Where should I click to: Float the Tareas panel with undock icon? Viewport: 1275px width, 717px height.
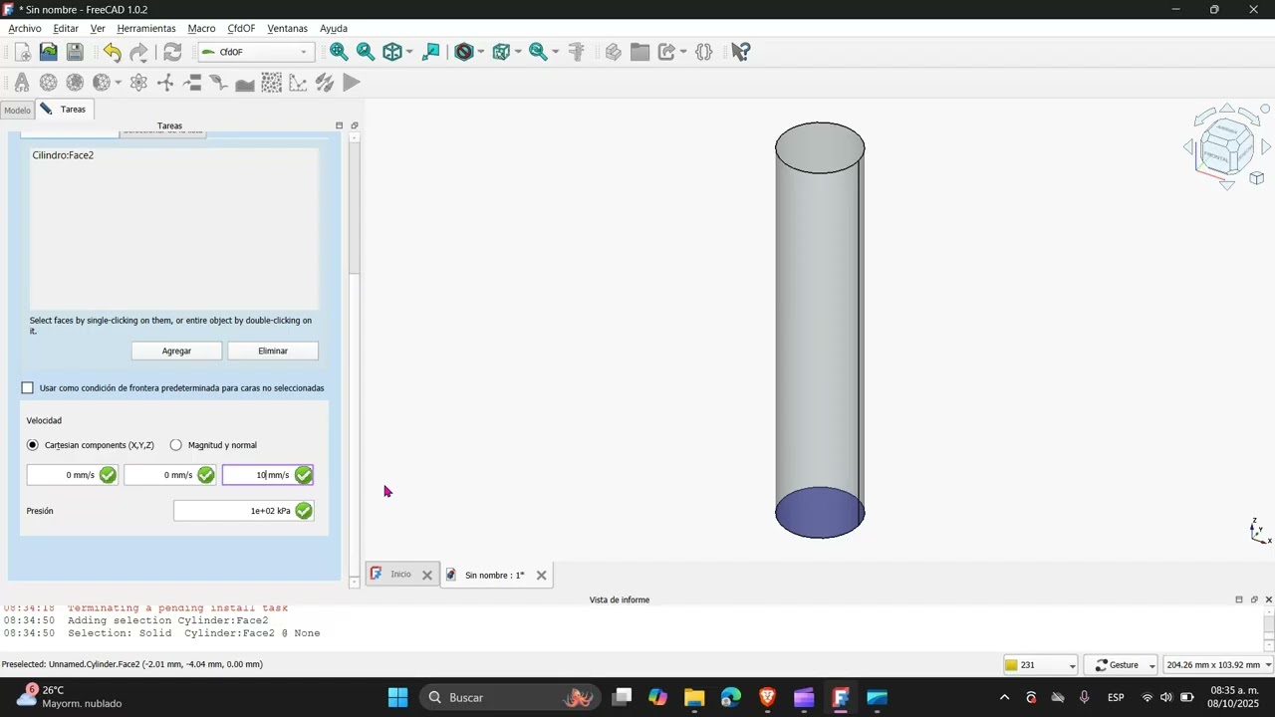tap(355, 125)
